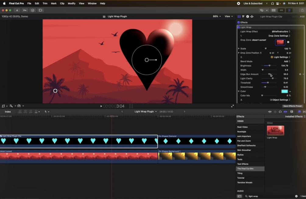The width and height of the screenshot is (306, 199).
Task: Open the Info inspector icon
Action: pos(248,16)
